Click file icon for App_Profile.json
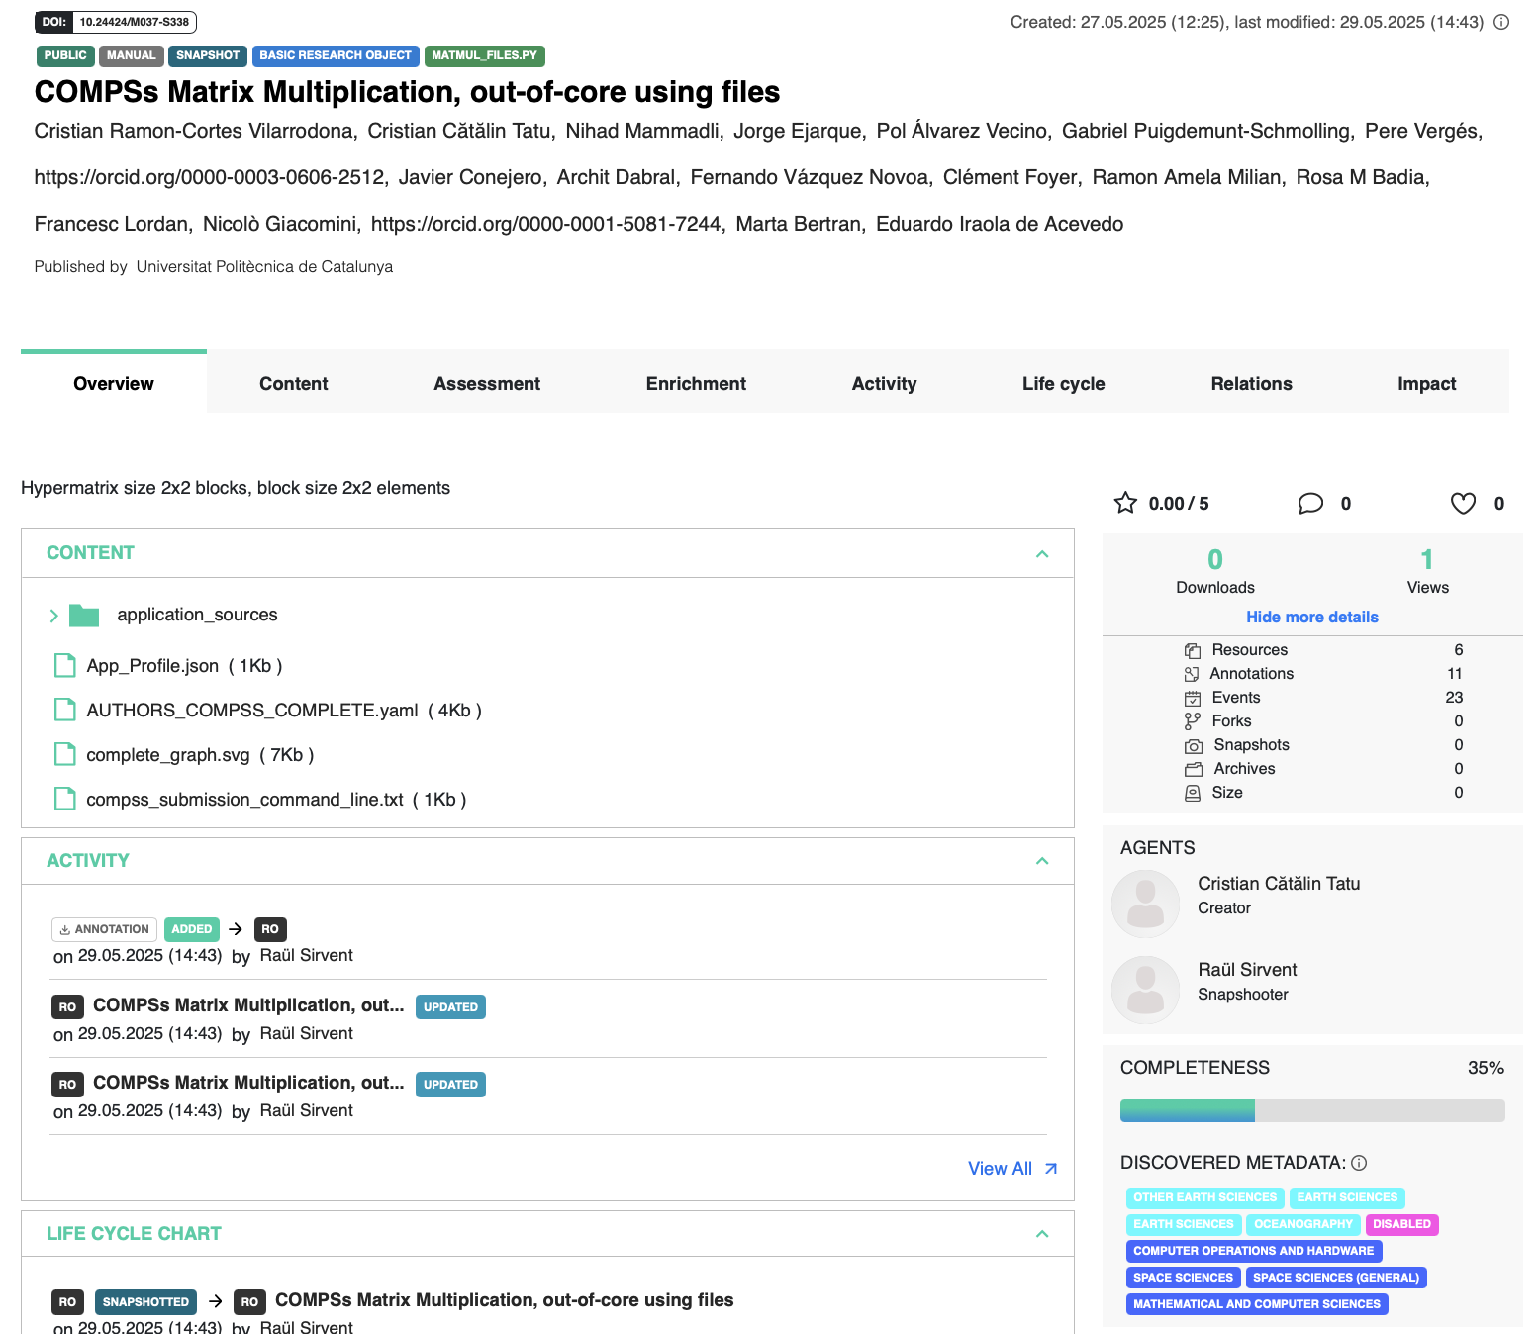This screenshot has height=1334, width=1540. pos(65,665)
